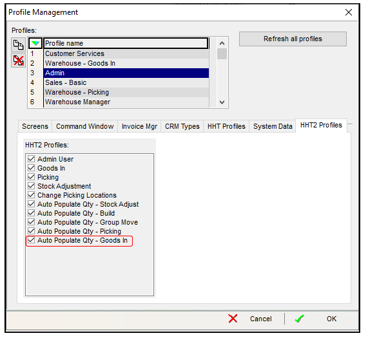368x338 pixels.
Task: Uncheck the Admin User checkbox
Action: tap(31, 159)
